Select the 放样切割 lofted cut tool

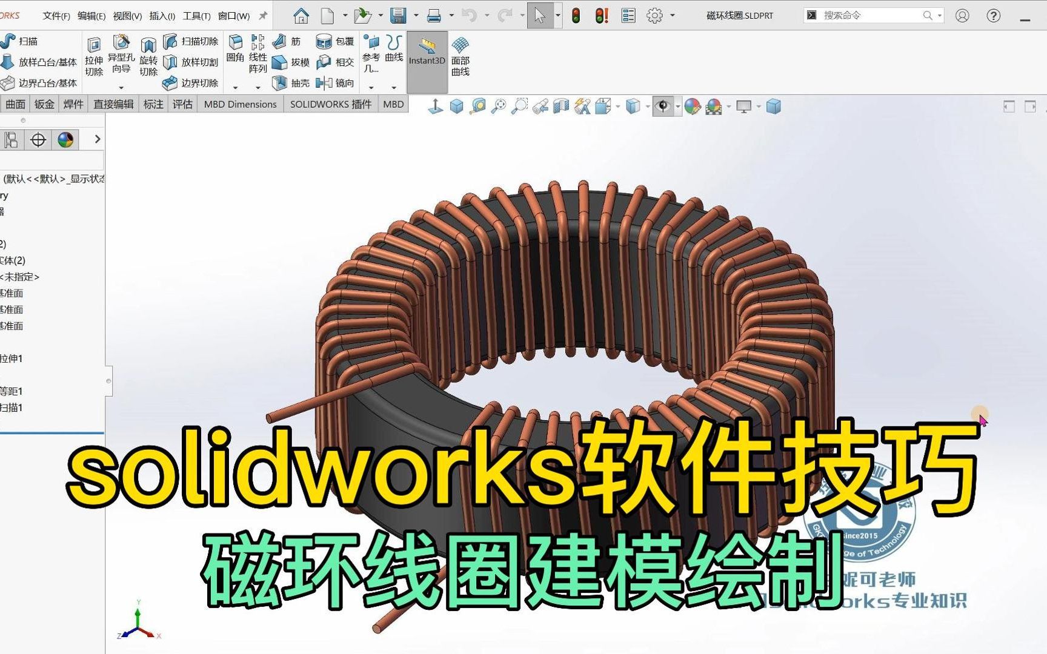click(x=191, y=62)
